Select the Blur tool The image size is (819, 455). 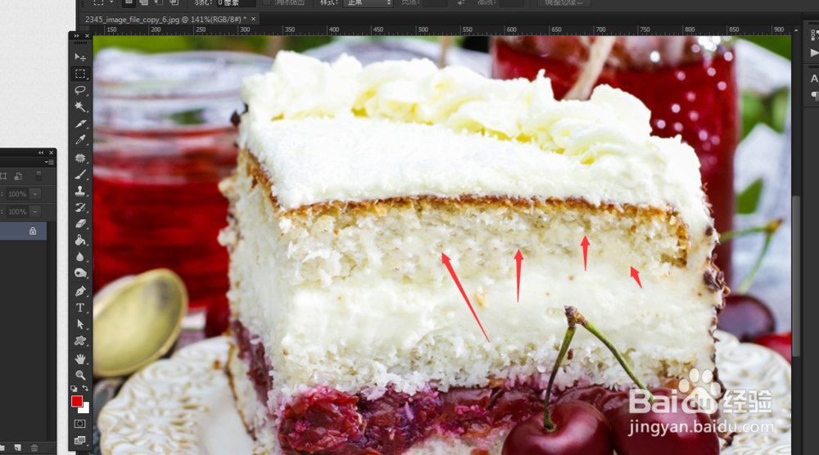pos(80,257)
